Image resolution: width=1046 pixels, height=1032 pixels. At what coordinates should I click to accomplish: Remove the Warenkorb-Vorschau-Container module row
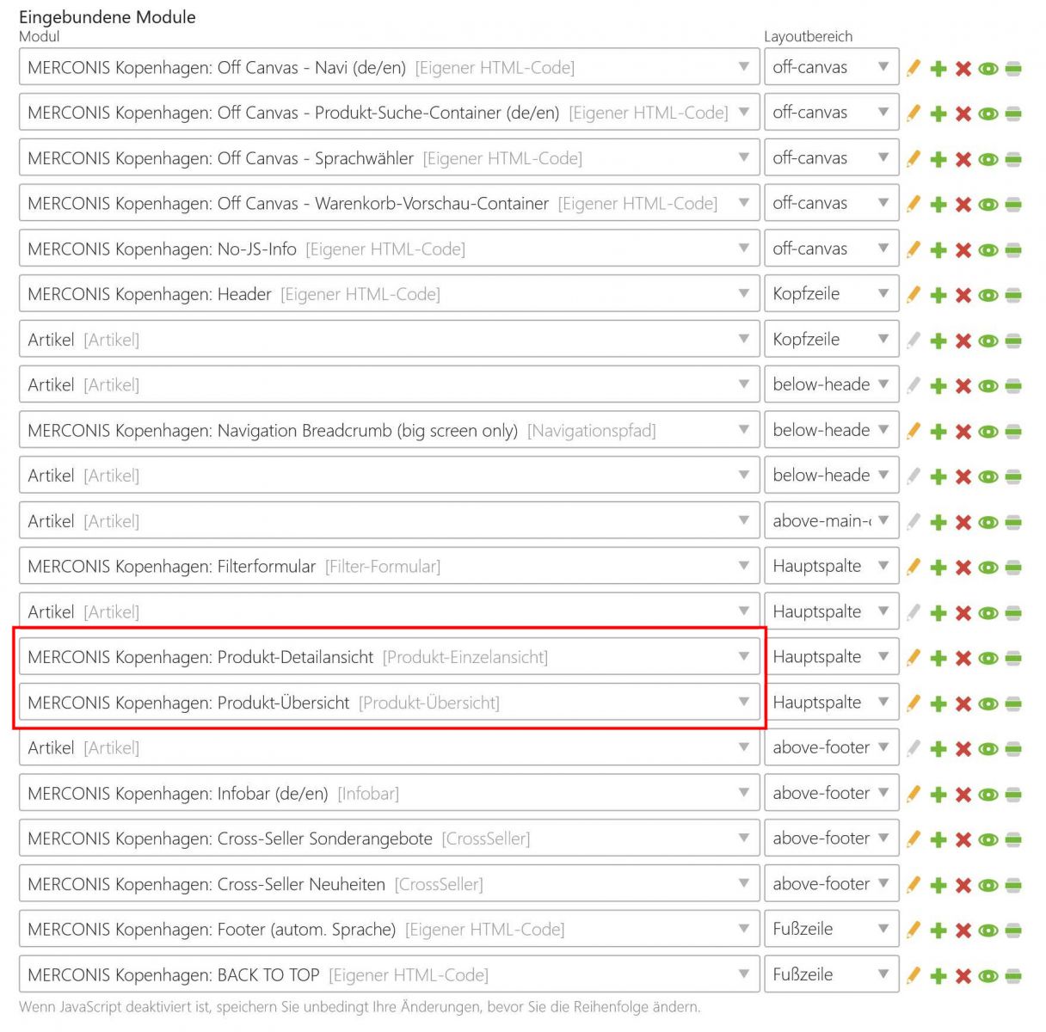pos(963,205)
